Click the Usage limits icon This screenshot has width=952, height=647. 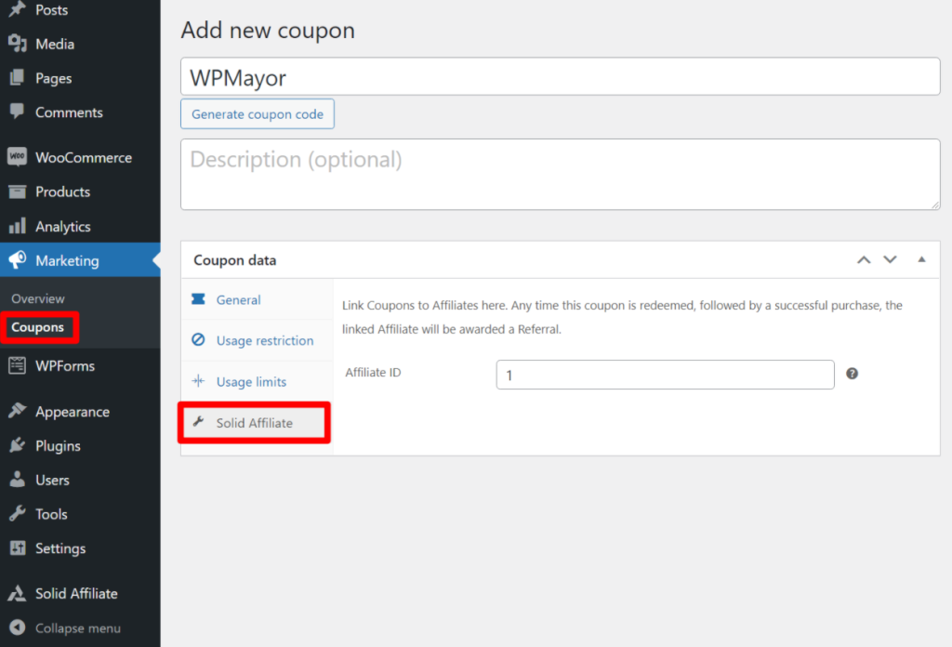[198, 381]
